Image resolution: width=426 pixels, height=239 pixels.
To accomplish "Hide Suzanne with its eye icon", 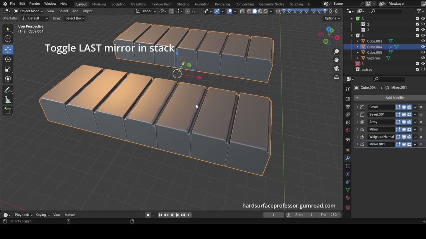I will (x=423, y=58).
